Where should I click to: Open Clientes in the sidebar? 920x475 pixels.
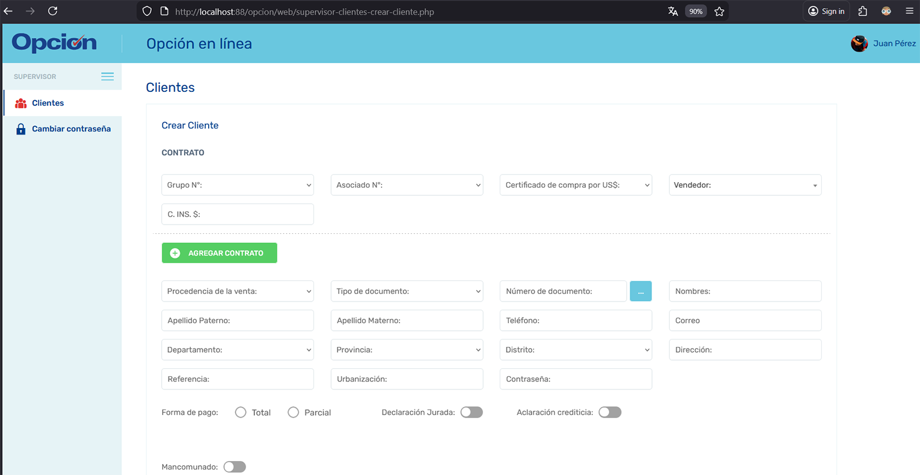click(48, 103)
